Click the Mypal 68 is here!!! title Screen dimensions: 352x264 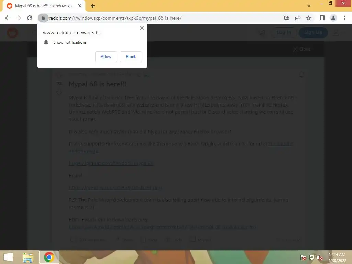click(98, 84)
